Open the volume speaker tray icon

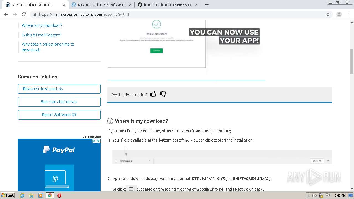pos(314,195)
